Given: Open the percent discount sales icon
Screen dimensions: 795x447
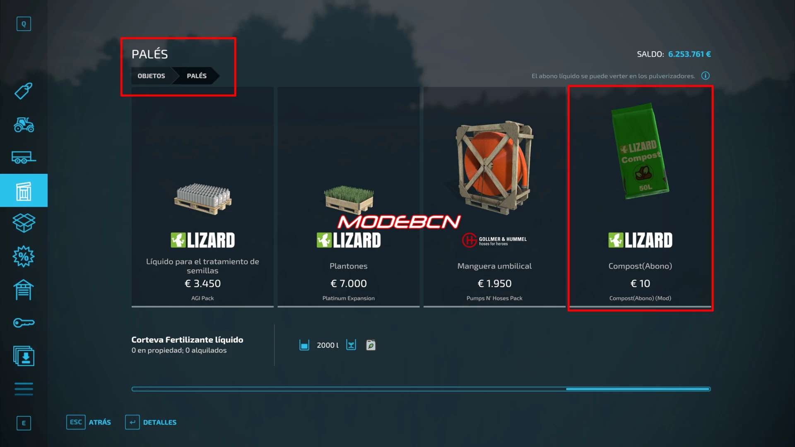Looking at the screenshot, I should (x=24, y=257).
